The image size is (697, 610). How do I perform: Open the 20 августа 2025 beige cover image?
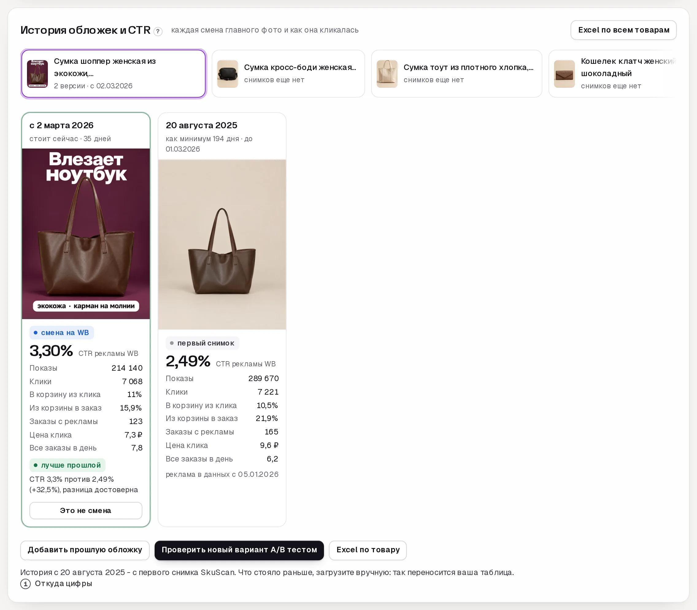(222, 245)
